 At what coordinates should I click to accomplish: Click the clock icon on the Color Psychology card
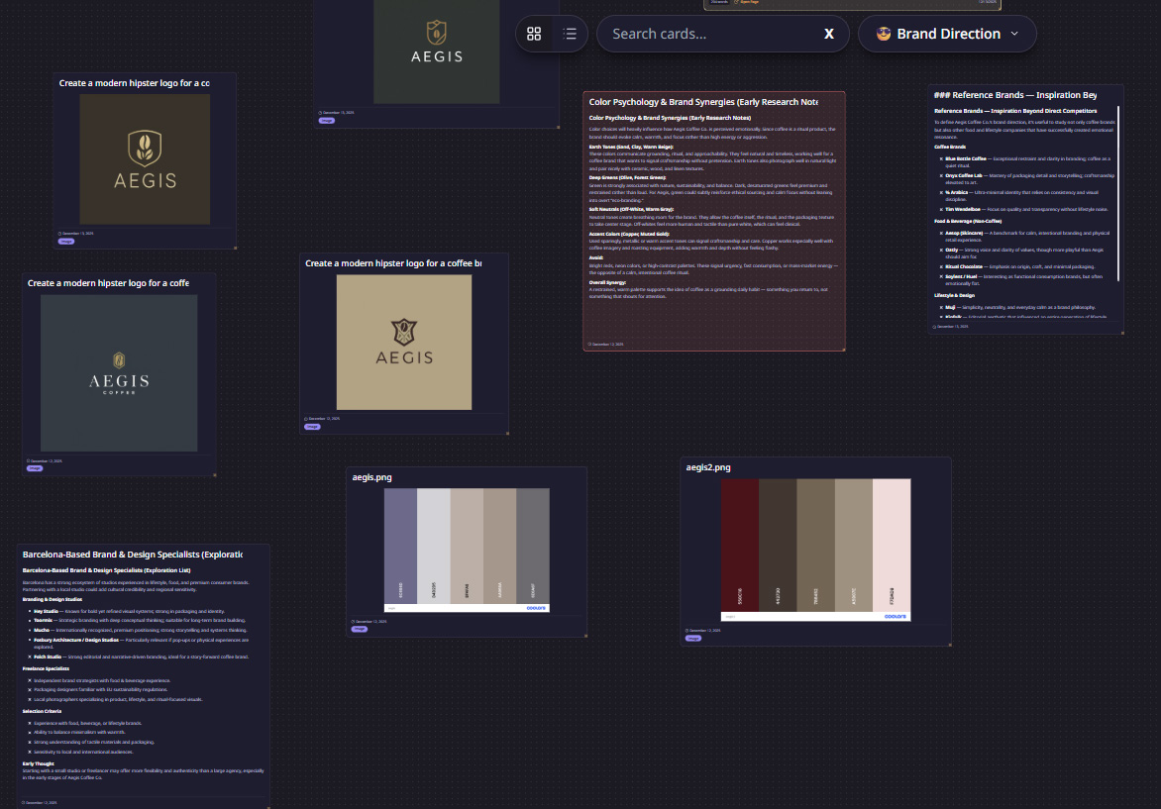click(587, 345)
